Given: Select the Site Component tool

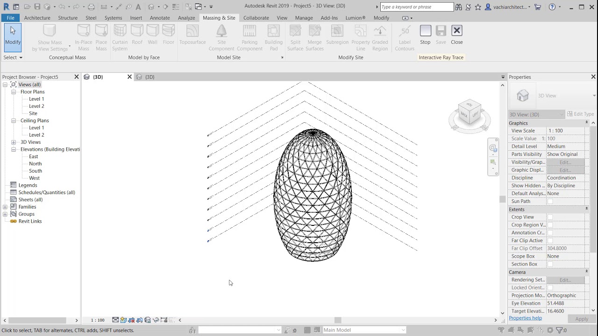Looking at the screenshot, I should pyautogui.click(x=221, y=38).
